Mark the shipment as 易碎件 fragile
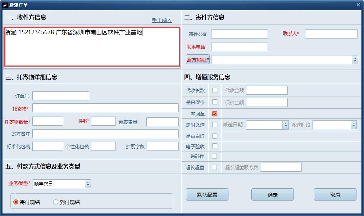Viewport: 364px width, 216px height. tap(214, 156)
